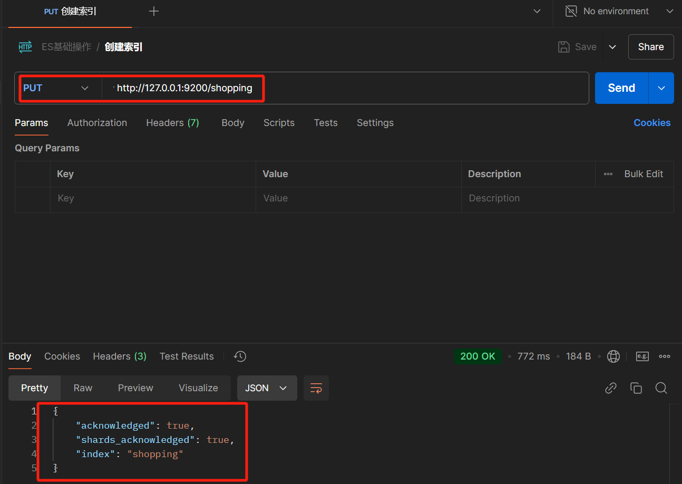Click the Save floppy disk icon
682x484 pixels.
coord(564,47)
